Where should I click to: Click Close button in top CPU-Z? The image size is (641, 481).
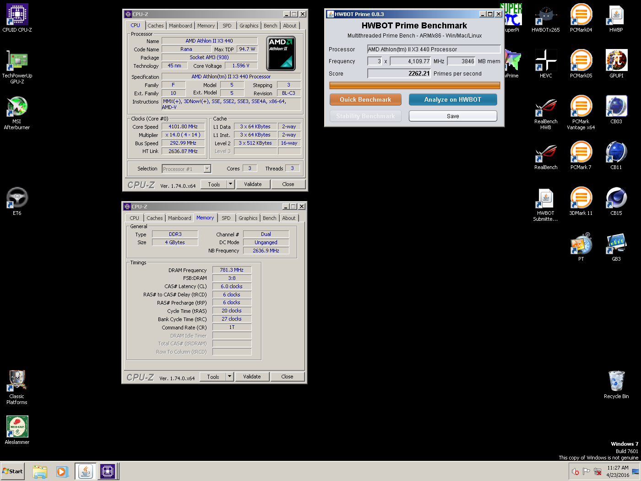[288, 184]
